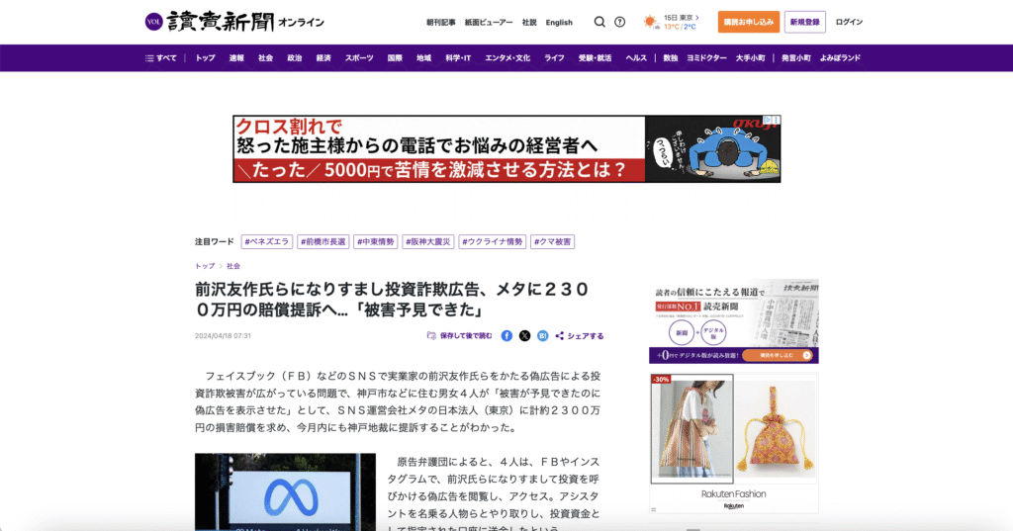Select 経済 nav item
This screenshot has width=1013, height=531.
323,58
